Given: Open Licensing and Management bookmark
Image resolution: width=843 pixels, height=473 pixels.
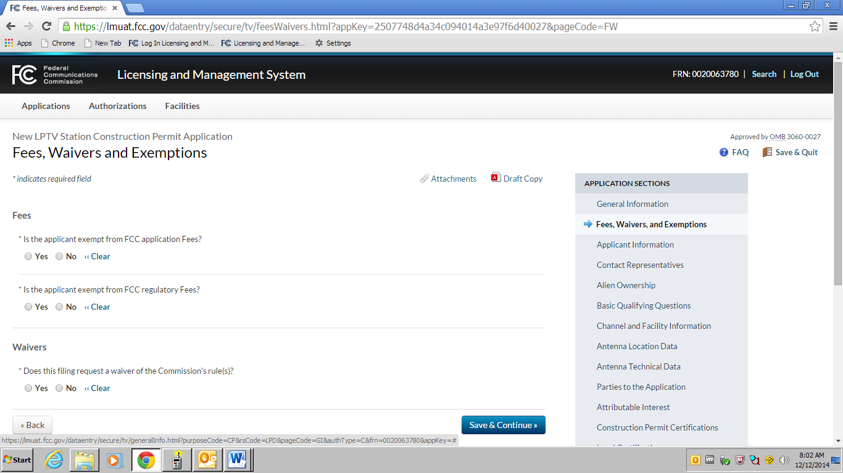Looking at the screenshot, I should click(x=263, y=43).
